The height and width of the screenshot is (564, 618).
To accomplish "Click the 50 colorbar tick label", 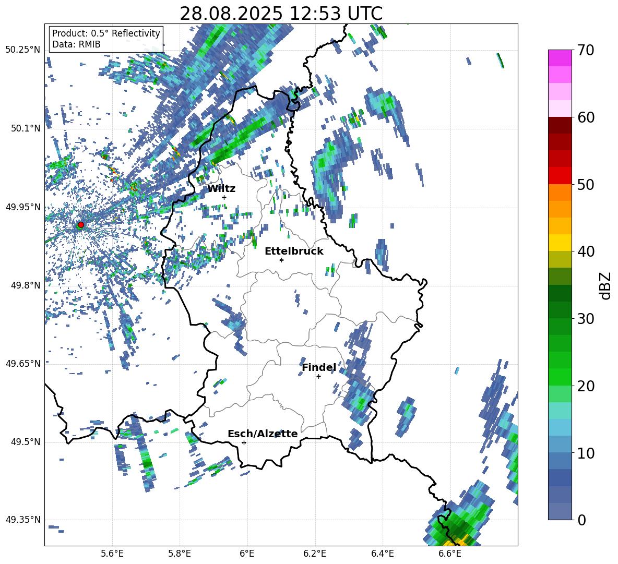I will (x=586, y=185).
